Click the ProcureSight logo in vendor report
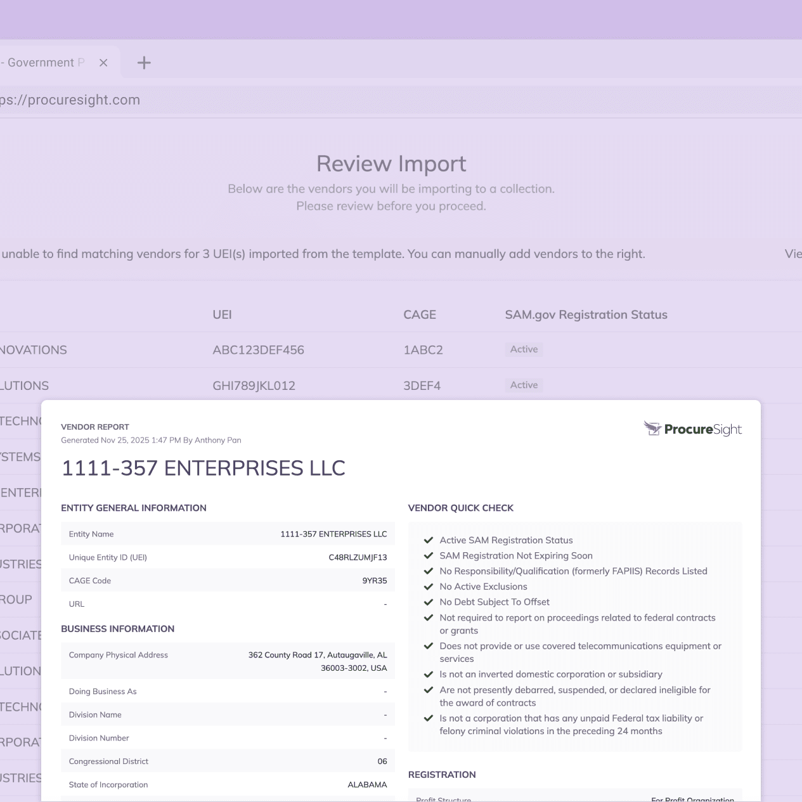 [x=692, y=429]
